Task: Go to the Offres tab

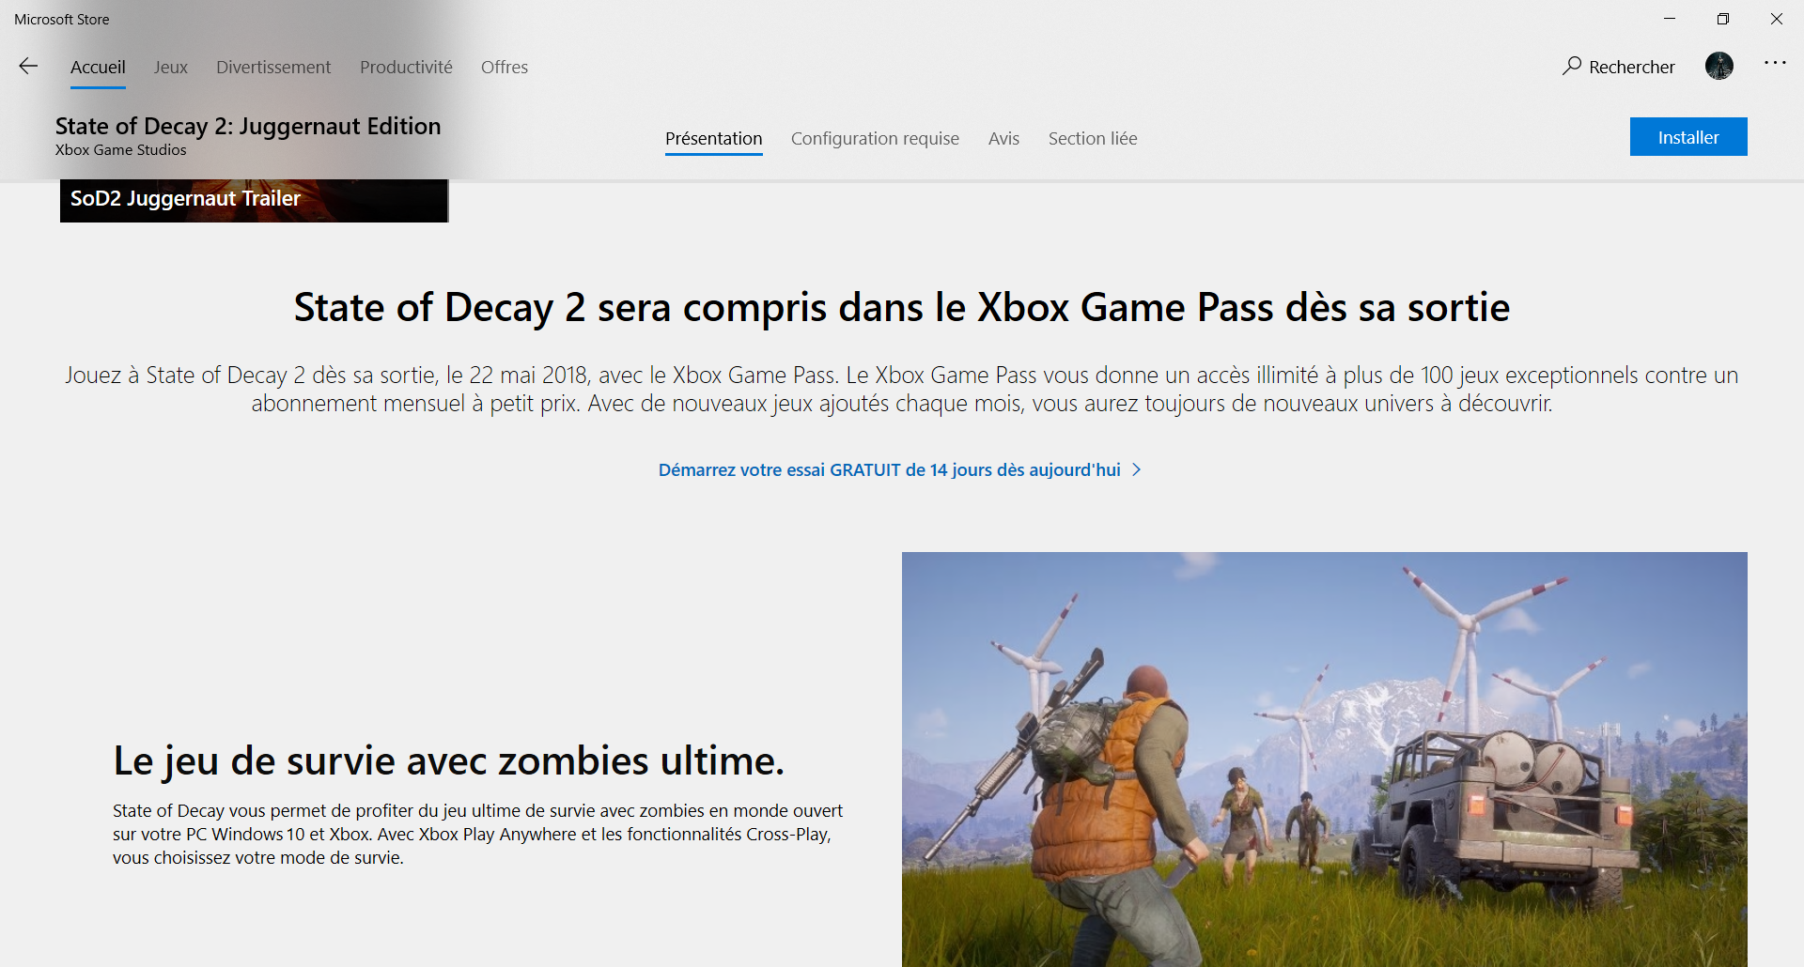Action: pos(505,67)
